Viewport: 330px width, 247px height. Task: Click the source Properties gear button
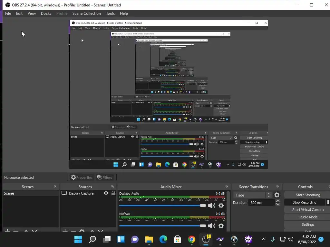click(x=82, y=178)
